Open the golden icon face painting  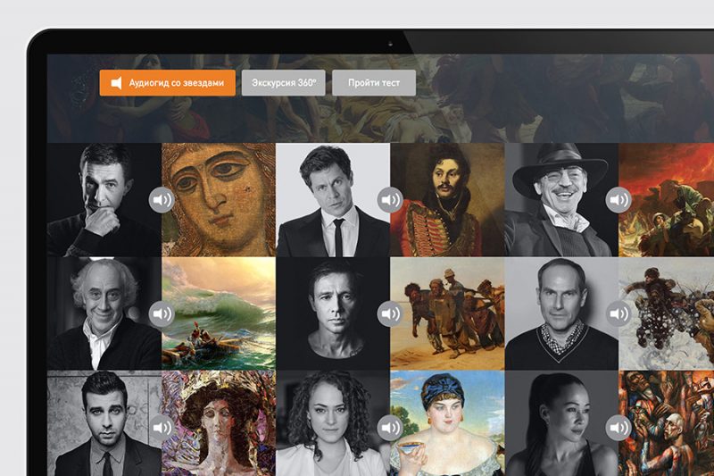tap(219, 200)
